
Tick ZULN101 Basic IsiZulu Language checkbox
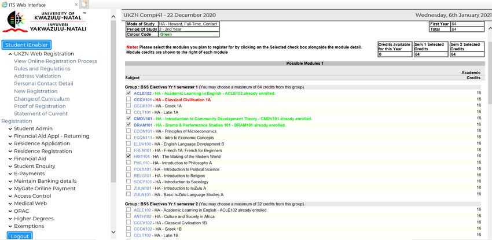[128, 194]
